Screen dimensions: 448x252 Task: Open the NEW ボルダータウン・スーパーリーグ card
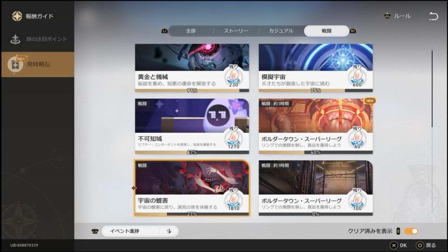point(315,126)
